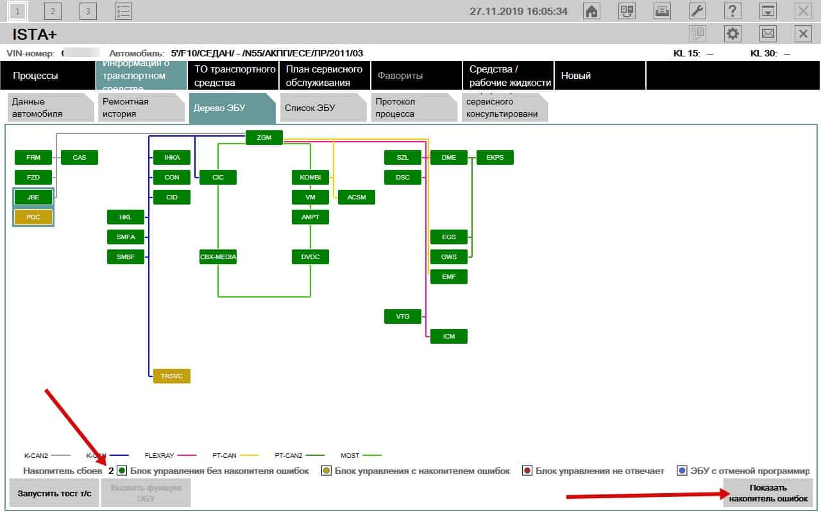This screenshot has width=821, height=513.
Task: Select the AMPT control unit
Action: point(310,217)
